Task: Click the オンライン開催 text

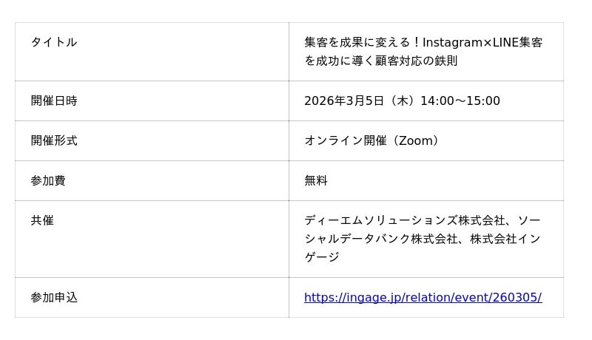Action: click(346, 140)
